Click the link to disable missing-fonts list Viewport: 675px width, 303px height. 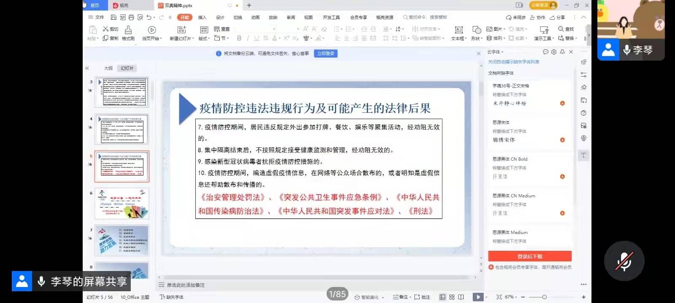[513, 62]
